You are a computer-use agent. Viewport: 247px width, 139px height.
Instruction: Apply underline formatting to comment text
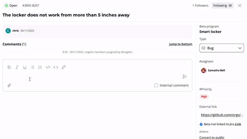pos(25,67)
